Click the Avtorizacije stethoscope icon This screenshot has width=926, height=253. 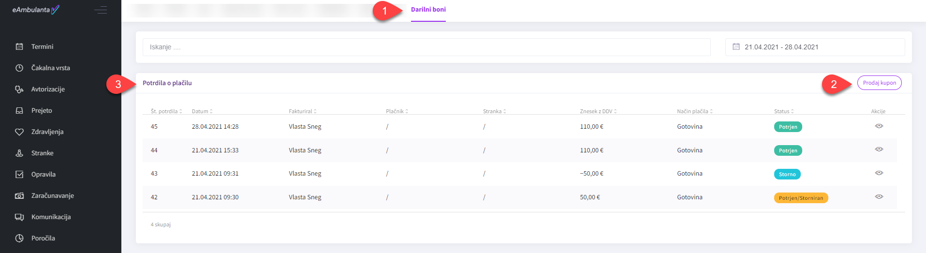[x=19, y=89]
